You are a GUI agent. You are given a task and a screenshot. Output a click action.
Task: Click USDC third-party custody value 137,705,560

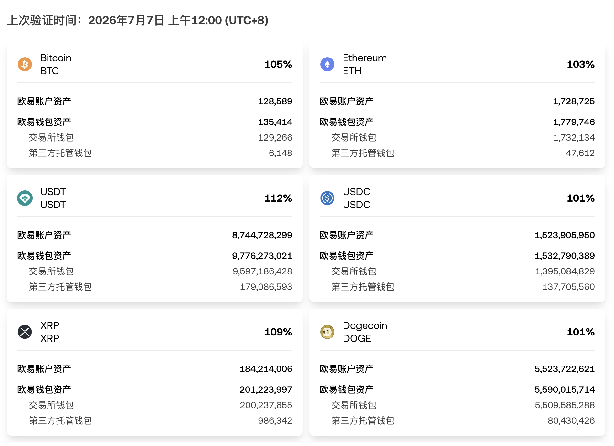point(568,287)
